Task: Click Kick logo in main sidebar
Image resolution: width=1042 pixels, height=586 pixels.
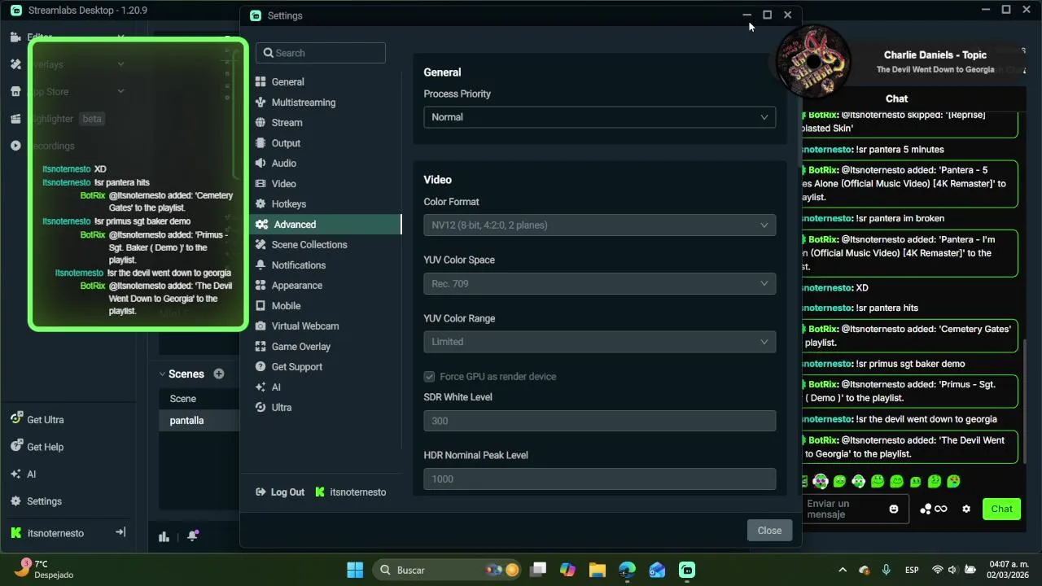Action: (x=15, y=533)
